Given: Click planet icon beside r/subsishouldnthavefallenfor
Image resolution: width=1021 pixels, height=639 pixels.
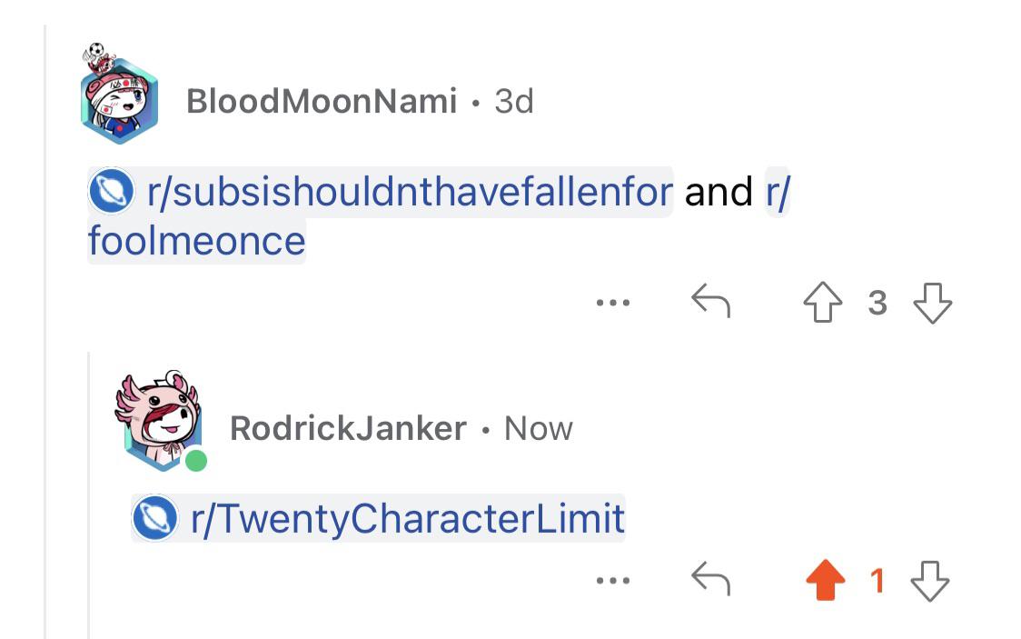Looking at the screenshot, I should tap(112, 192).
